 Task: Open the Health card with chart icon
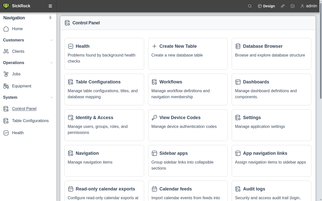tap(104, 54)
